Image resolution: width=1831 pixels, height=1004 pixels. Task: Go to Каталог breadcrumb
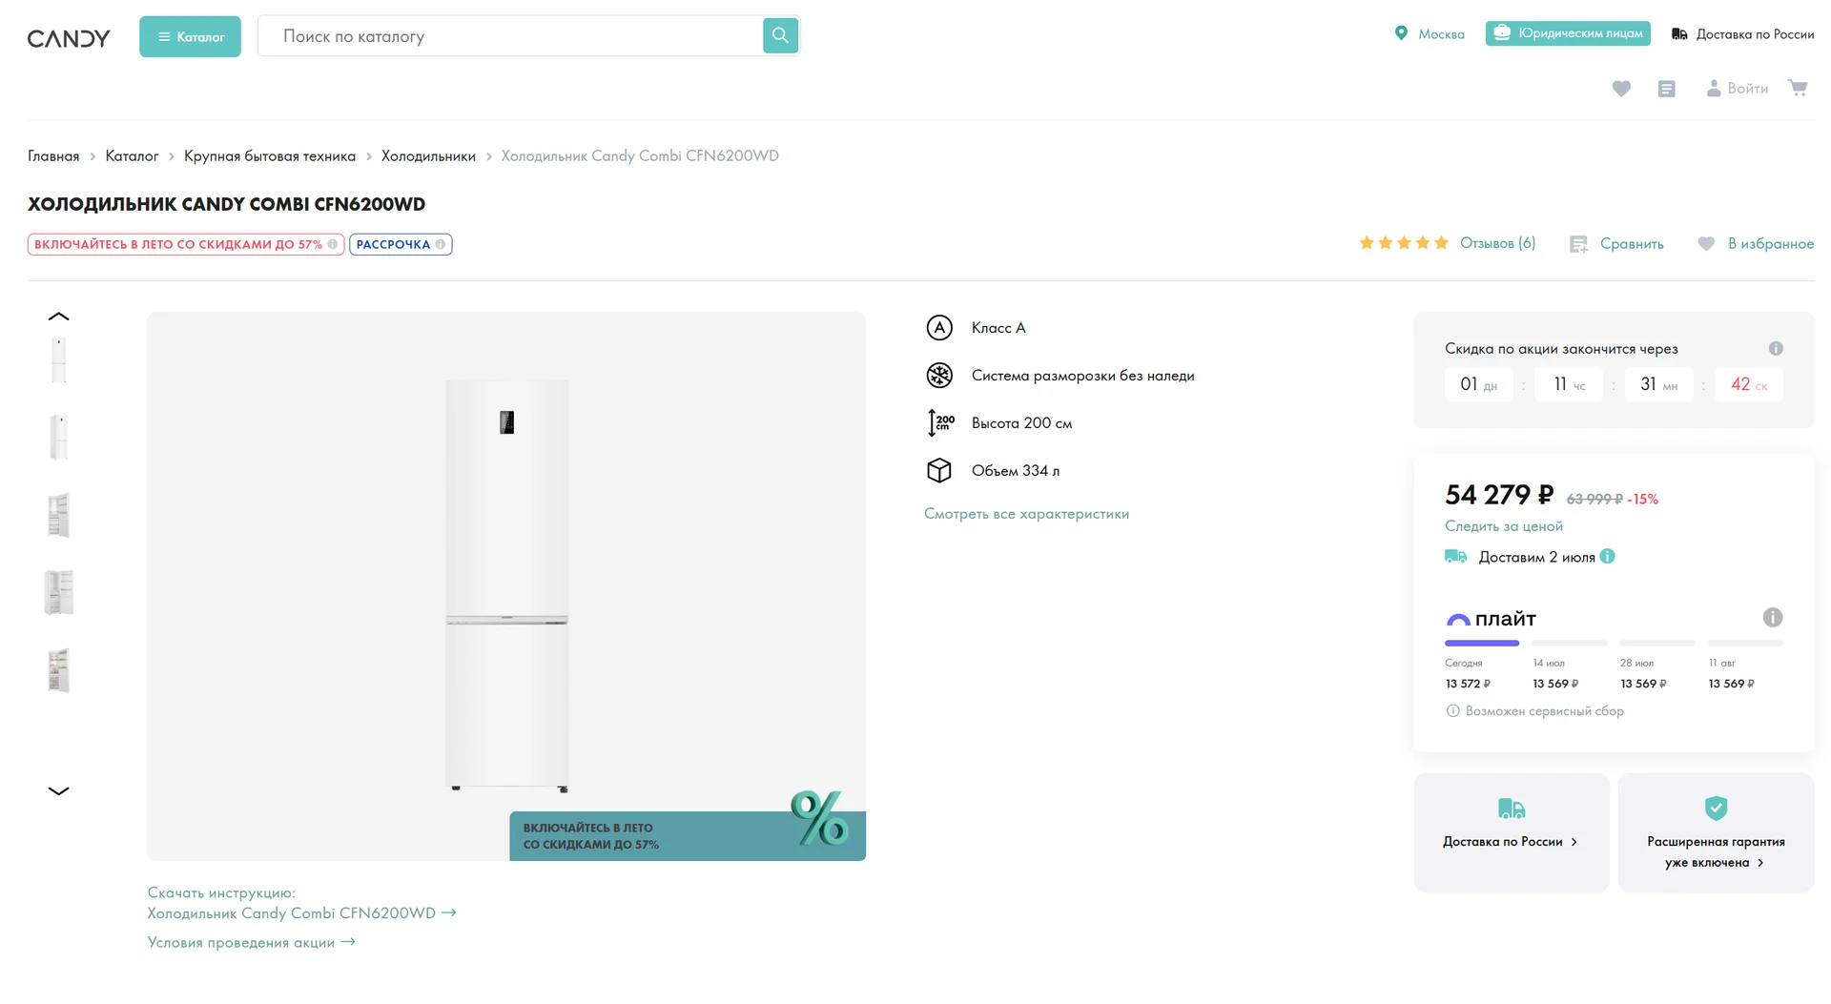pyautogui.click(x=132, y=155)
